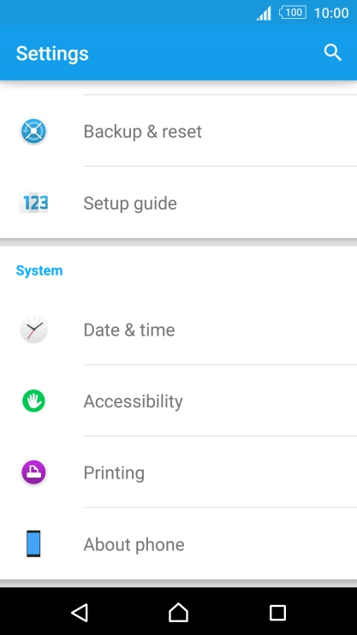Go to home screen via home button

pyautogui.click(x=178, y=612)
